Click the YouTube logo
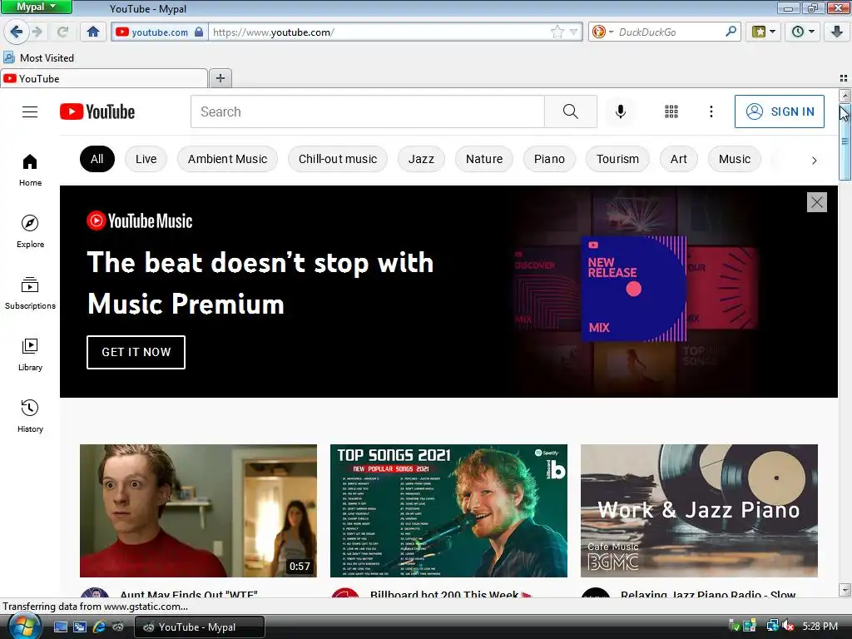Image resolution: width=852 pixels, height=639 pixels. tap(97, 112)
